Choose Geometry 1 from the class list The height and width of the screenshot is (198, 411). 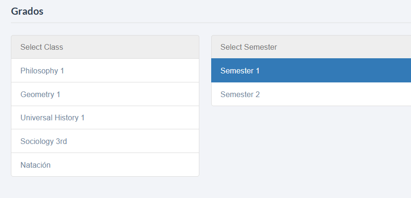(40, 94)
